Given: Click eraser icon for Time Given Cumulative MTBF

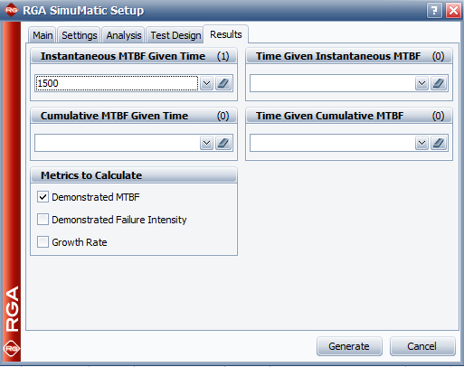Looking at the screenshot, I should (439, 143).
